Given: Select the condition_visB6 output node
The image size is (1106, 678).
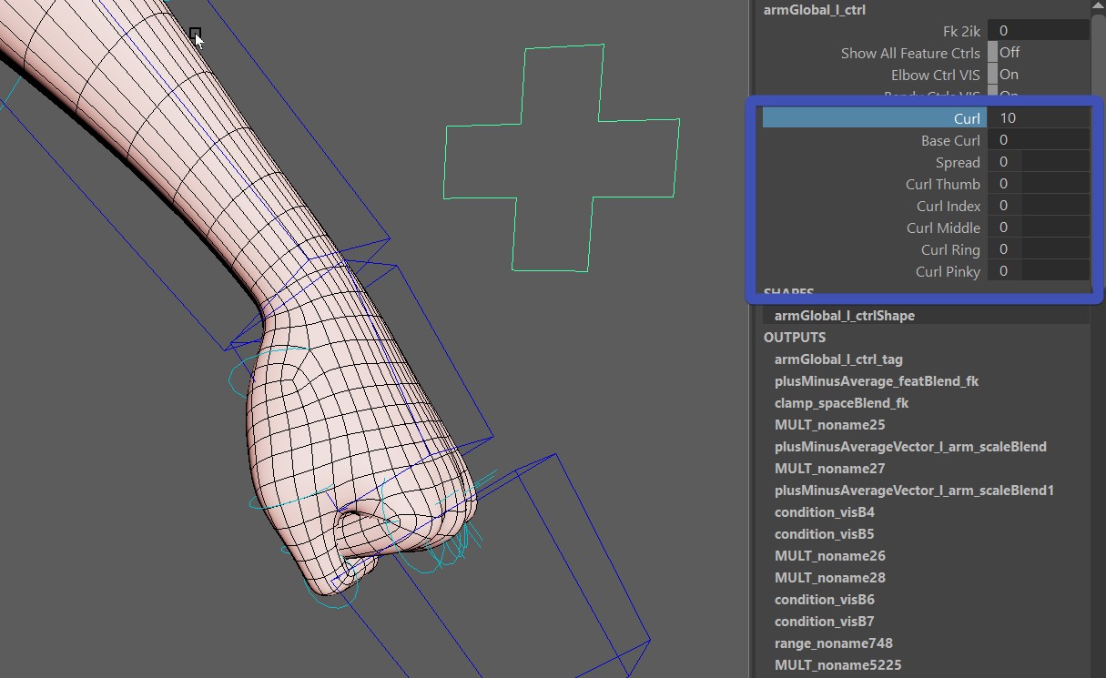Looking at the screenshot, I should pos(824,600).
